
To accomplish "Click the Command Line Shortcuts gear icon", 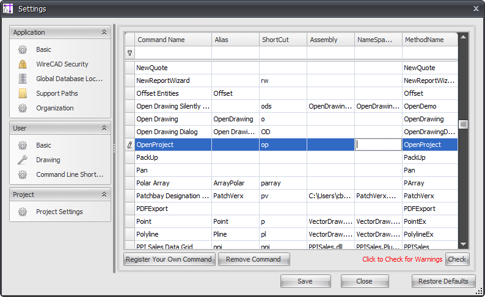I will click(23, 174).
